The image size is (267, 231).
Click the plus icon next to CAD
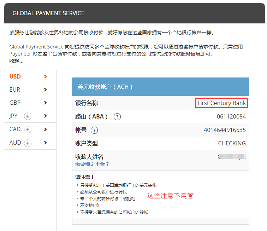pos(28,130)
